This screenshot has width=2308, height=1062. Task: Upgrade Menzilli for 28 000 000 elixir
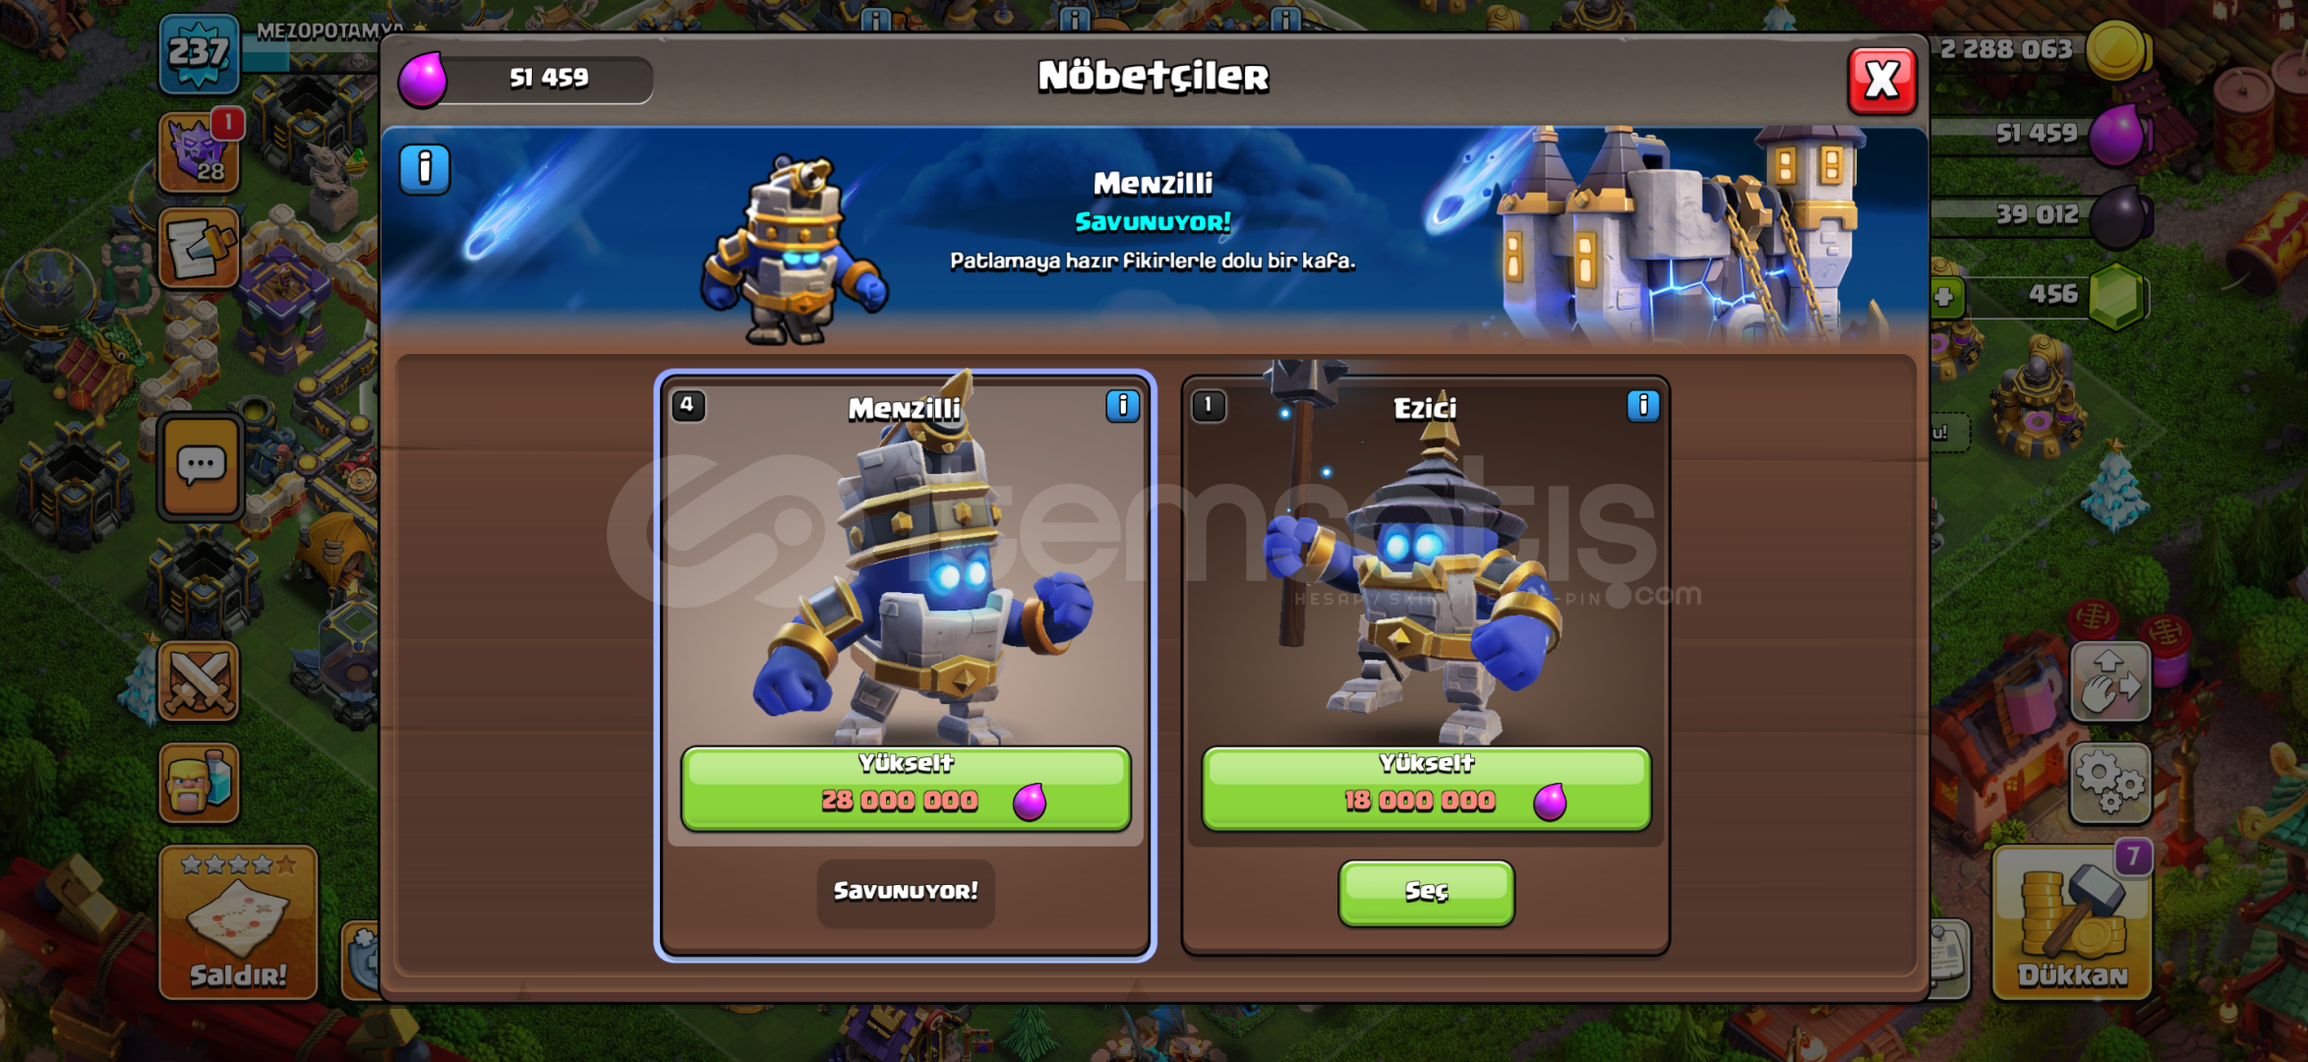(x=906, y=789)
